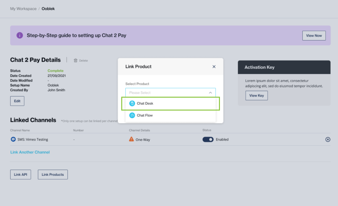Click the orange One-Way warning icon
Image resolution: width=338 pixels, height=206 pixels.
131,139
